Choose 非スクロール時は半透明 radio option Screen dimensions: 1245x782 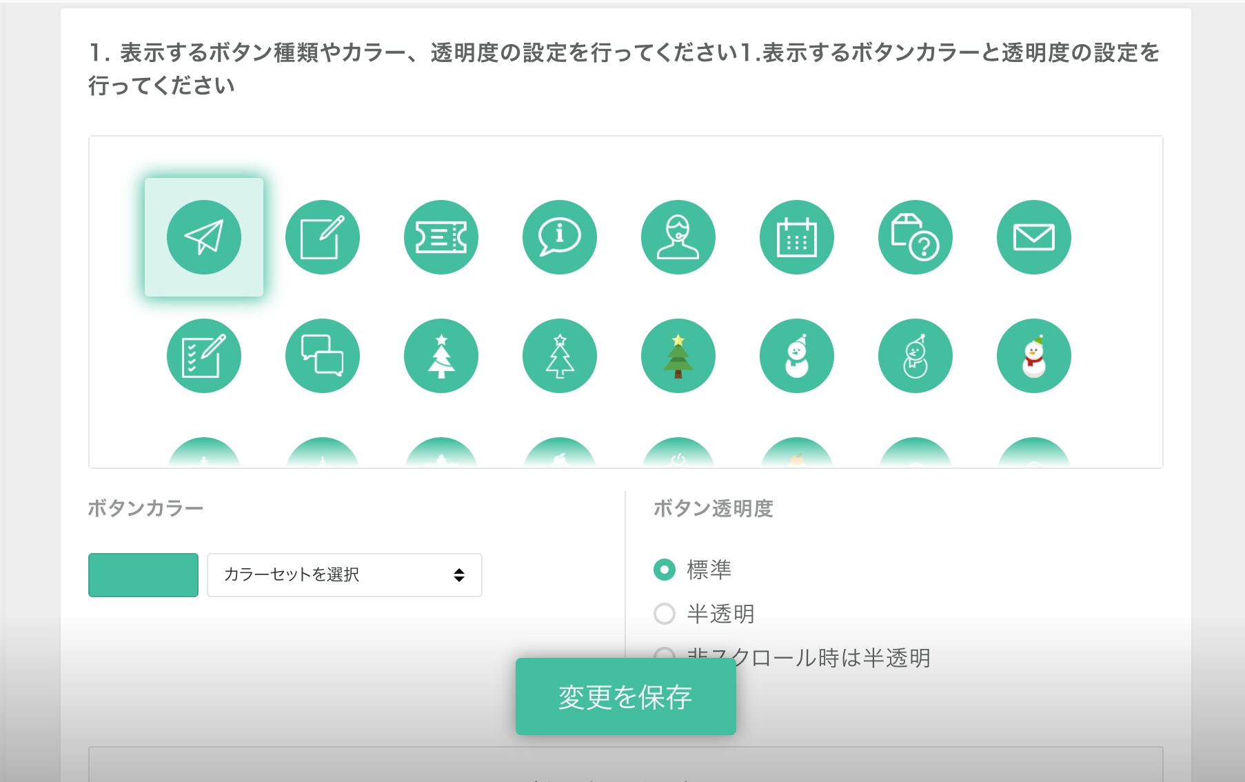(x=665, y=652)
